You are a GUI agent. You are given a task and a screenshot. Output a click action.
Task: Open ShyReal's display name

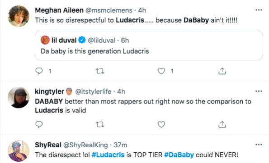pyautogui.click(x=48, y=145)
